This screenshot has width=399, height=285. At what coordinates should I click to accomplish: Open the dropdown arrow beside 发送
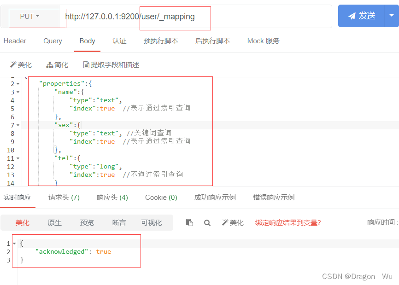(x=392, y=16)
